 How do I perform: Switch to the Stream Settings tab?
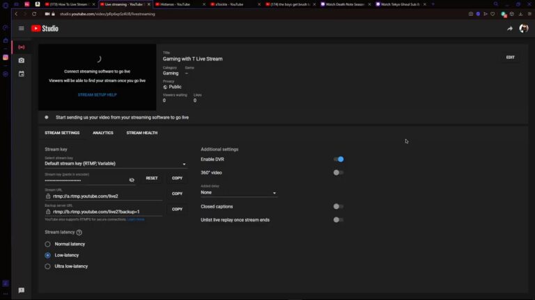coord(62,133)
